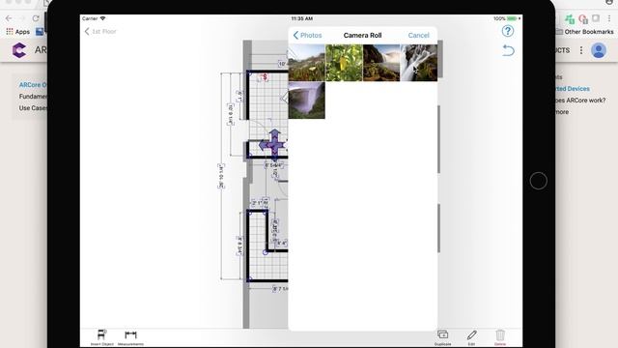The image size is (618, 348).
Task: Click the Supported Devices link
Action: click(573, 89)
